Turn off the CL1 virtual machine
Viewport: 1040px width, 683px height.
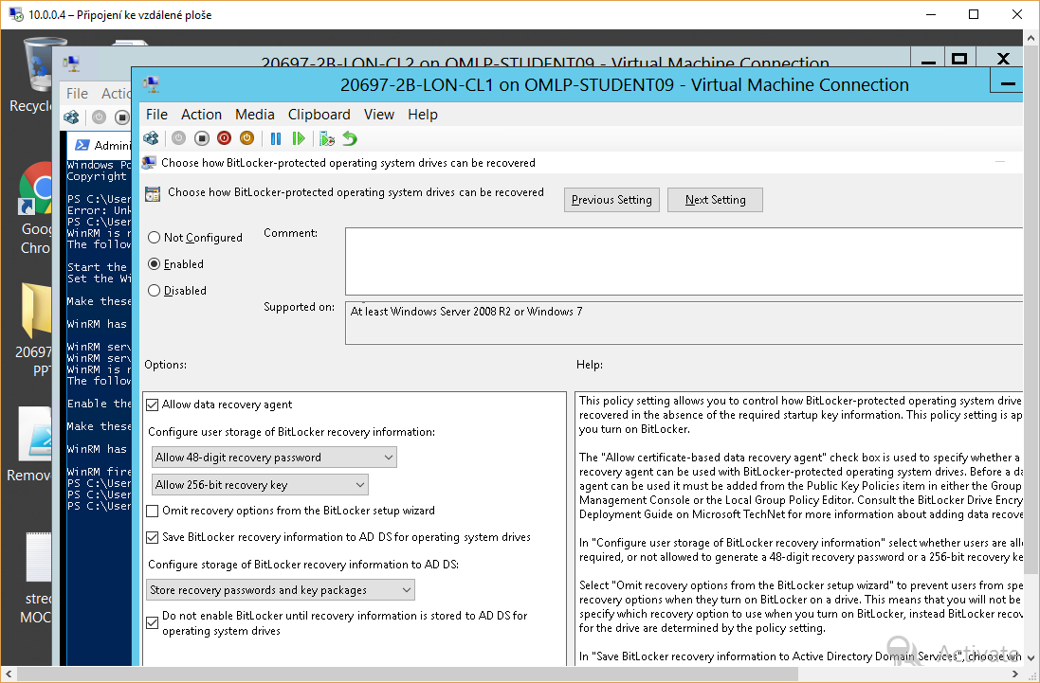click(202, 138)
